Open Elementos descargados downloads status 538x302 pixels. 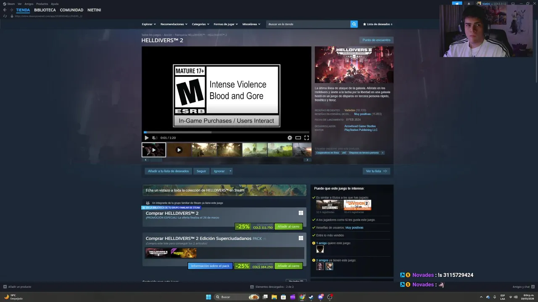click(x=272, y=287)
